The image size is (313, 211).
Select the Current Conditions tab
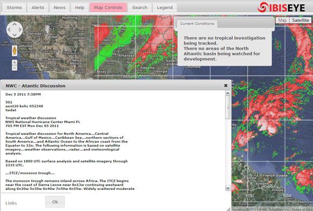click(197, 24)
